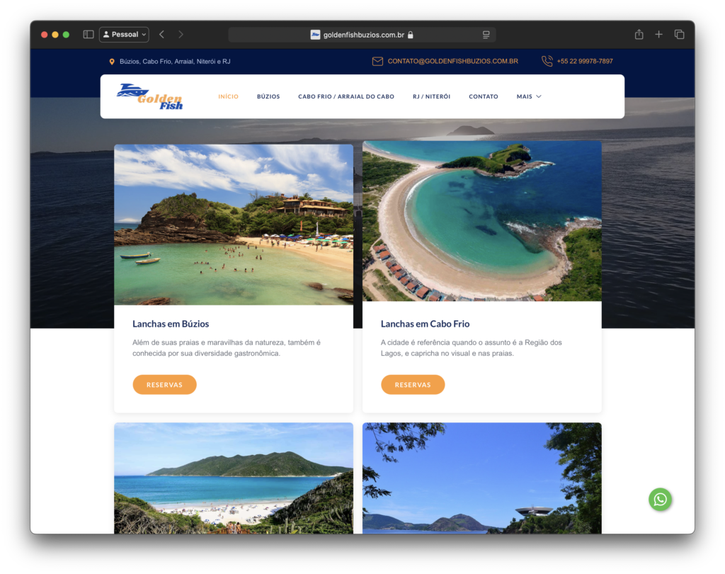The width and height of the screenshot is (725, 574).
Task: Go forward with the forward arrow
Action: click(181, 34)
